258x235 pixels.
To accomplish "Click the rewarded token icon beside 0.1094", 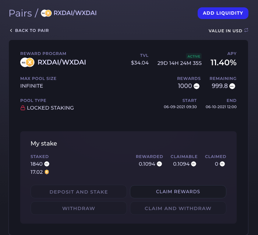I will [159, 164].
